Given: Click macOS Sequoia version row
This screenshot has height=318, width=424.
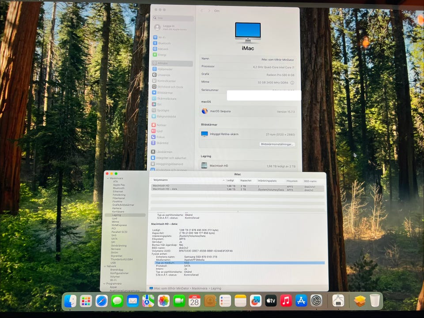Looking at the screenshot, I should click(248, 111).
